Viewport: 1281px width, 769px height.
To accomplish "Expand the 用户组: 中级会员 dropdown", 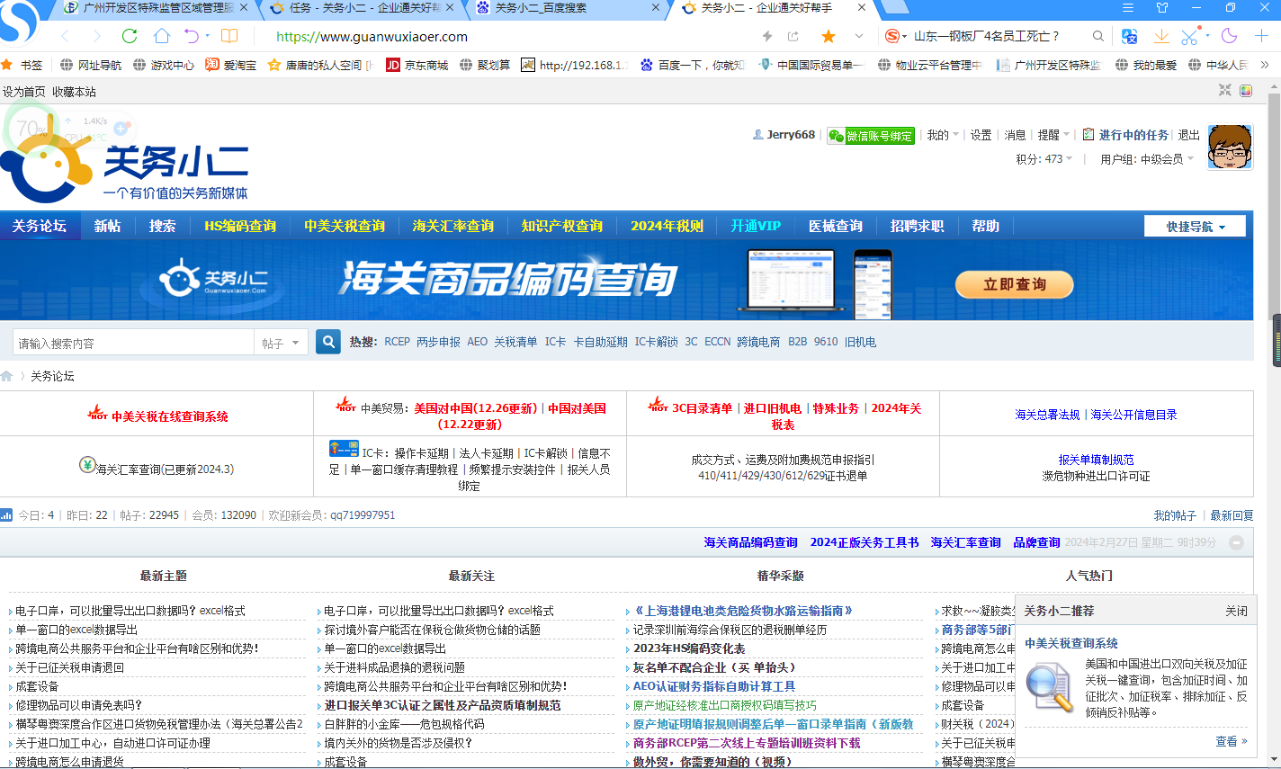I will [1147, 159].
